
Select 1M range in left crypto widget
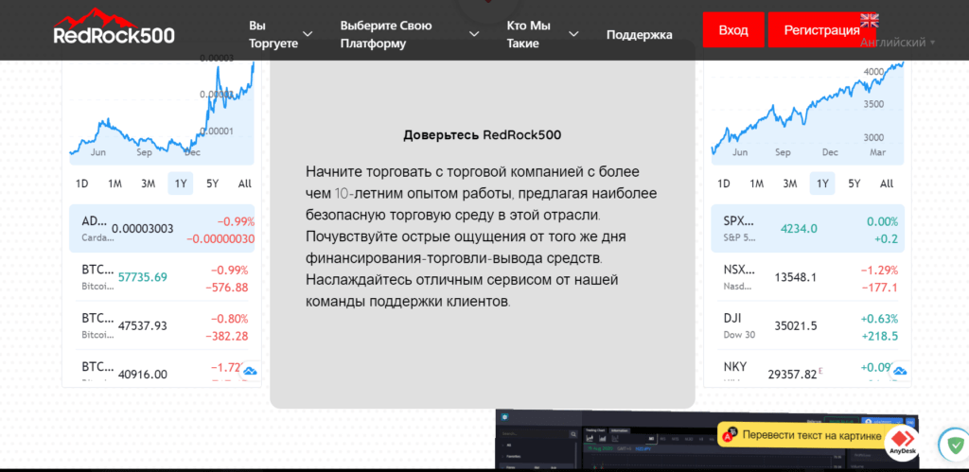point(115,184)
